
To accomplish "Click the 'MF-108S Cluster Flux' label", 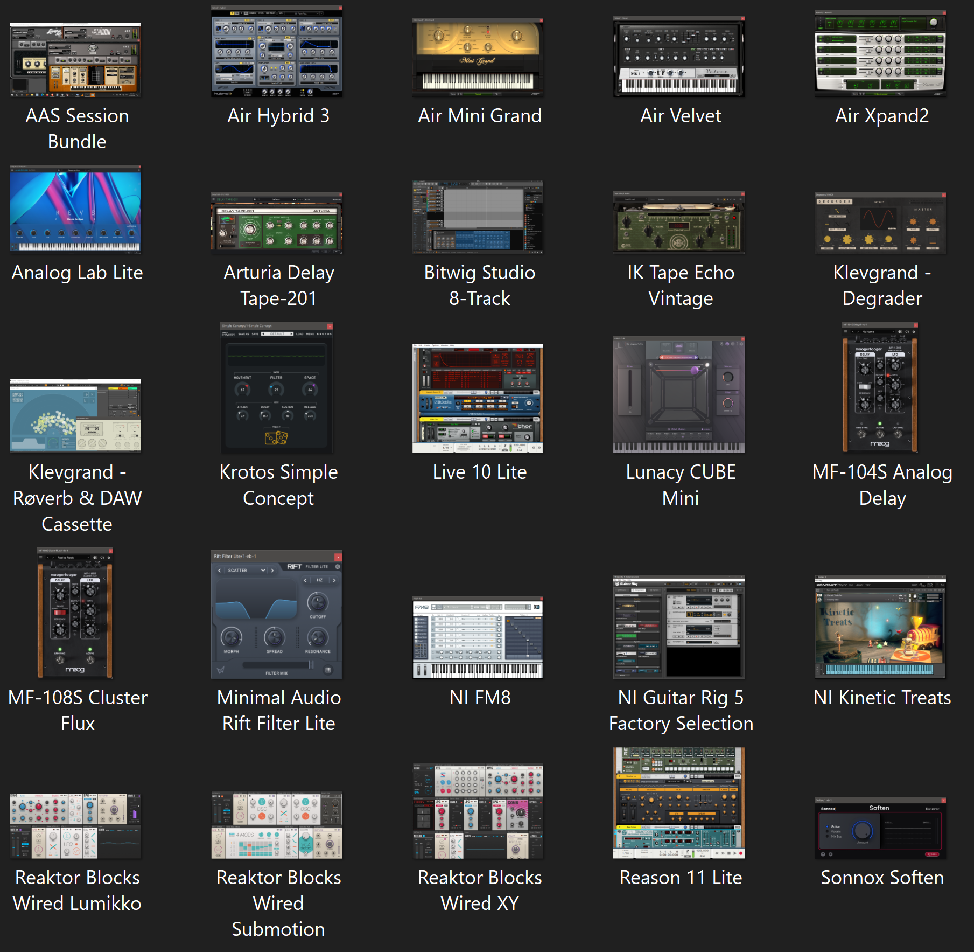I will 78,711.
